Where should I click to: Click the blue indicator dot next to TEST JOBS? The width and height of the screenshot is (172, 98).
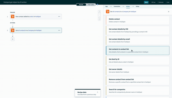point(97,5)
